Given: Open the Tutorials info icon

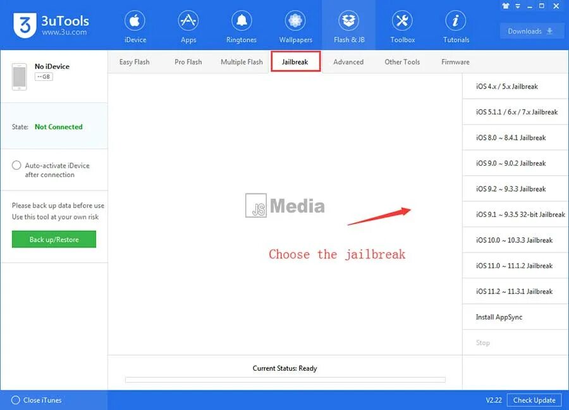Looking at the screenshot, I should point(456,21).
